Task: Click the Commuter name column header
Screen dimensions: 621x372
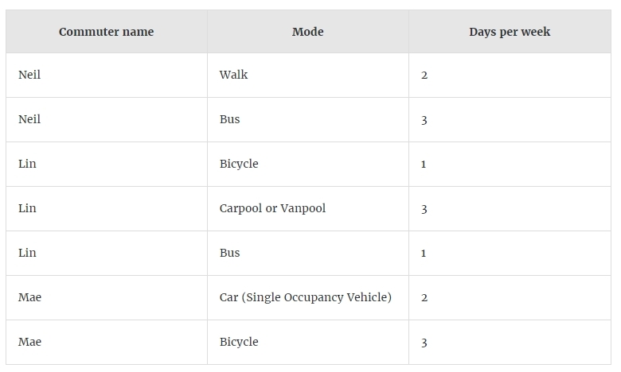Action: click(107, 32)
